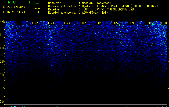169x107 pixels.
Task: Click the 1127 time marker
Action: point(115,23)
